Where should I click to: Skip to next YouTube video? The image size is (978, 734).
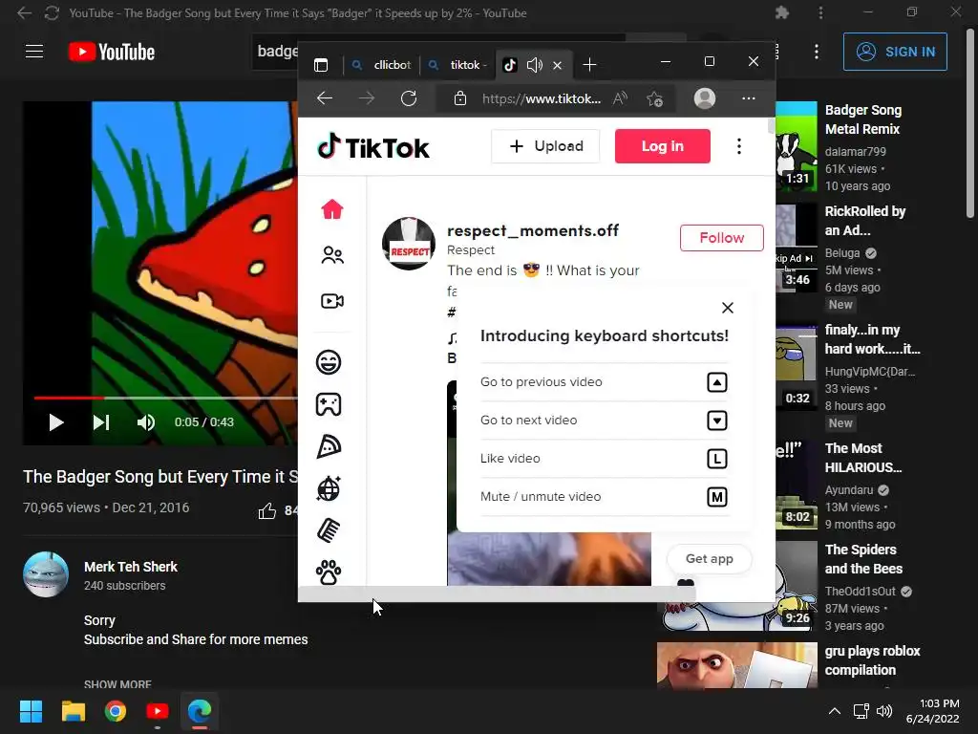pyautogui.click(x=101, y=422)
